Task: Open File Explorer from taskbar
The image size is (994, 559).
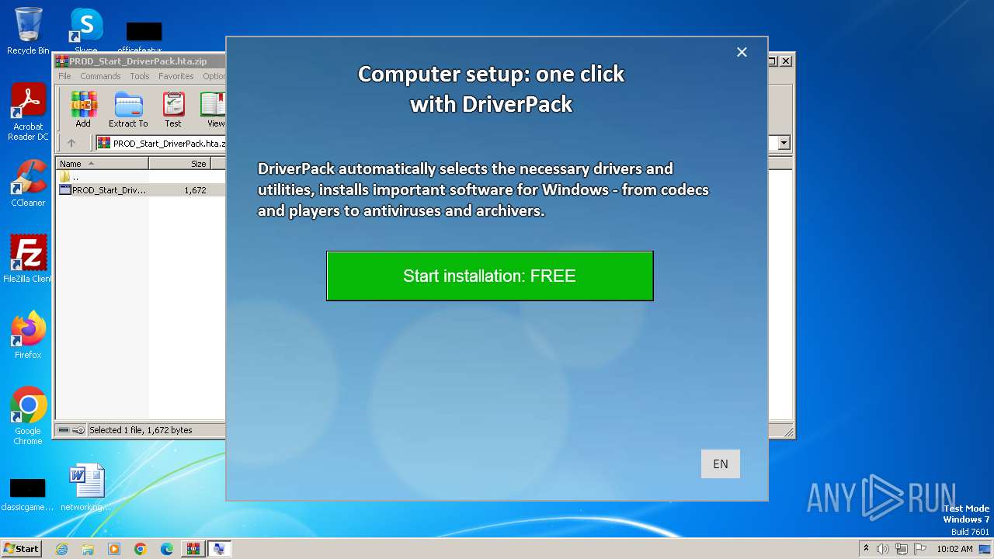Action: click(x=88, y=549)
